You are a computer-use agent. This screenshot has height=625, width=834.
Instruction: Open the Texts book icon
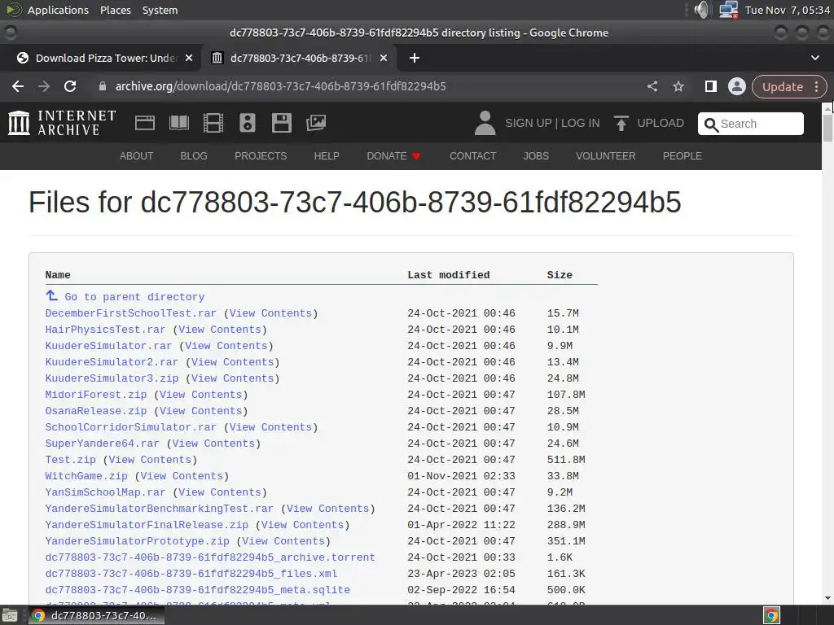[178, 123]
